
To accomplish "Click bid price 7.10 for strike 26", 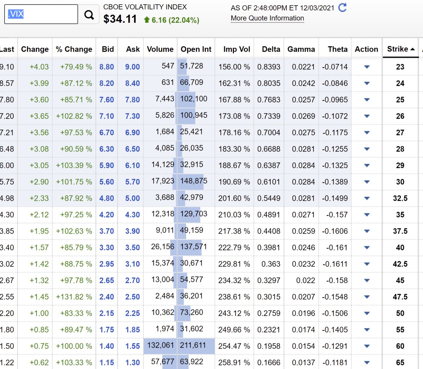I will (x=106, y=116).
